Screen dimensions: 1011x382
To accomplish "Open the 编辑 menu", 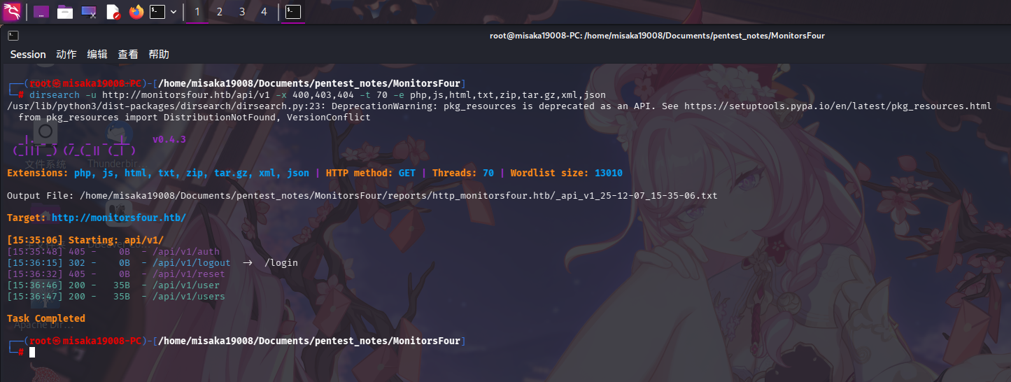I will 97,55.
